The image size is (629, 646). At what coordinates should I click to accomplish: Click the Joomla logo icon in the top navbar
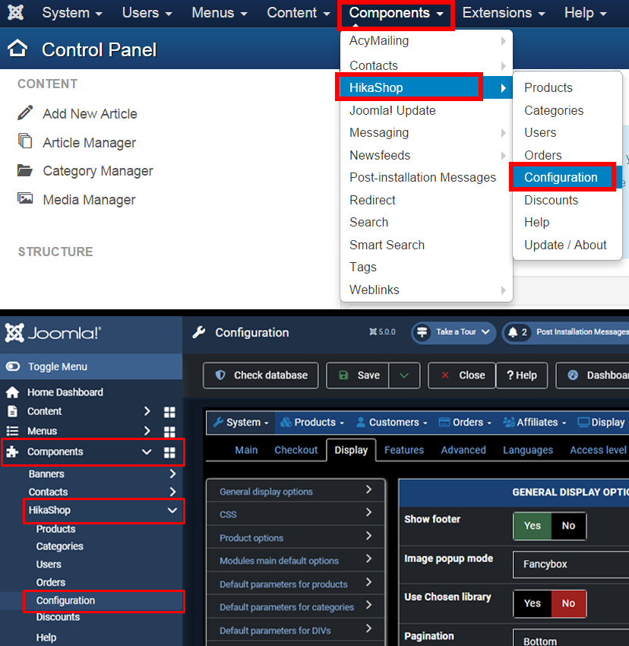point(16,13)
